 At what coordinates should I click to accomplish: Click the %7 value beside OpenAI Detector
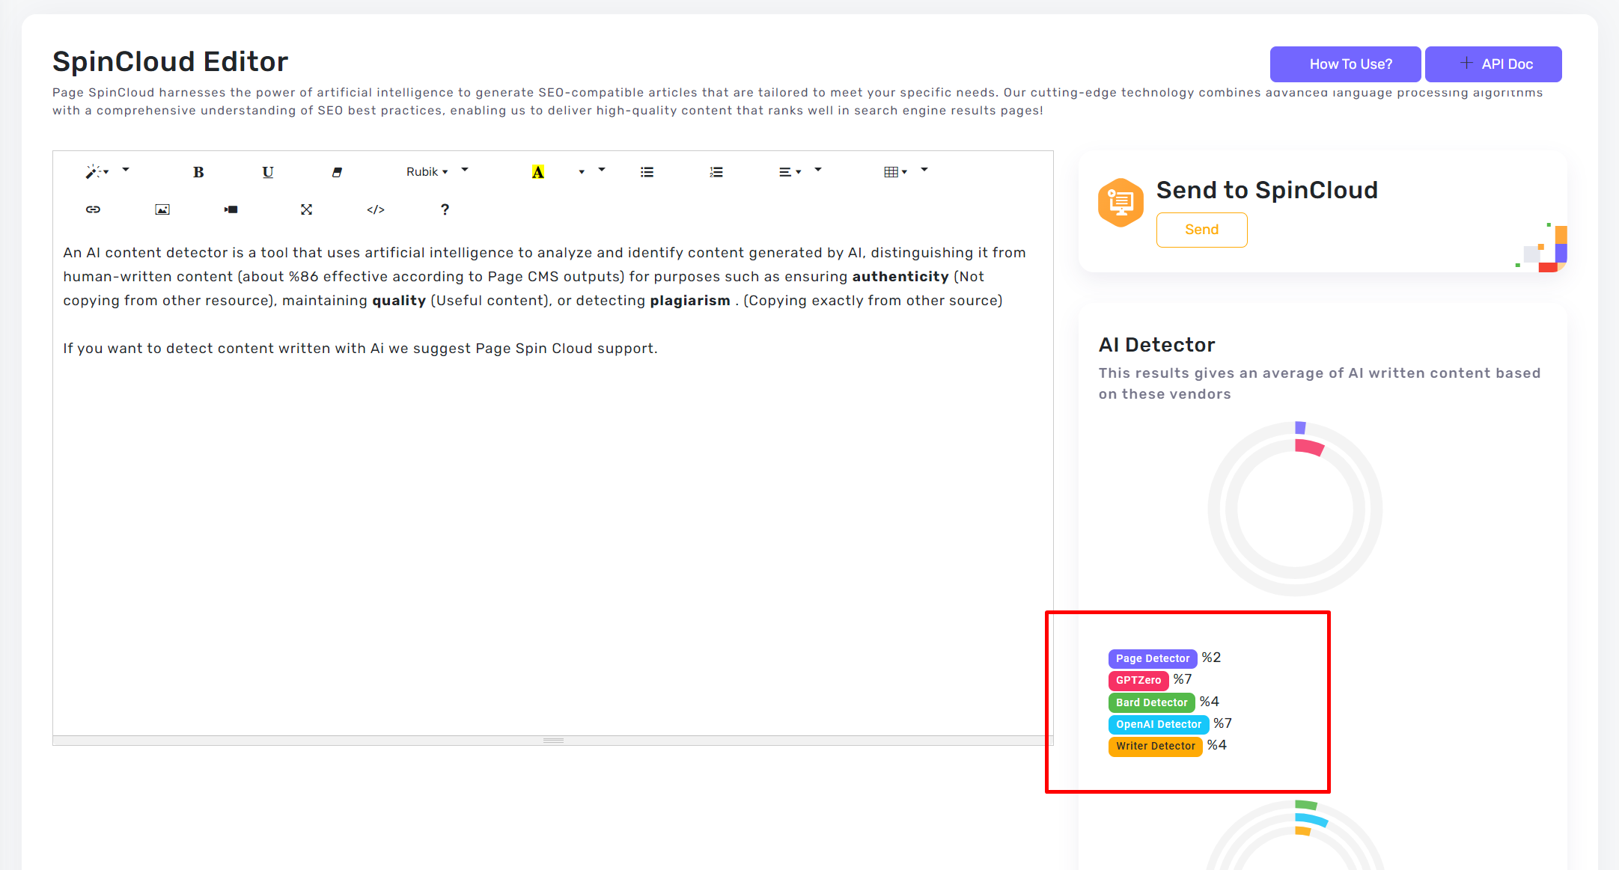coord(1223,723)
